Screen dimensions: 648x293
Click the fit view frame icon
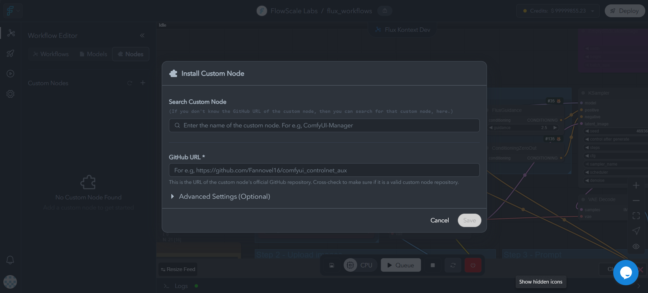click(636, 216)
